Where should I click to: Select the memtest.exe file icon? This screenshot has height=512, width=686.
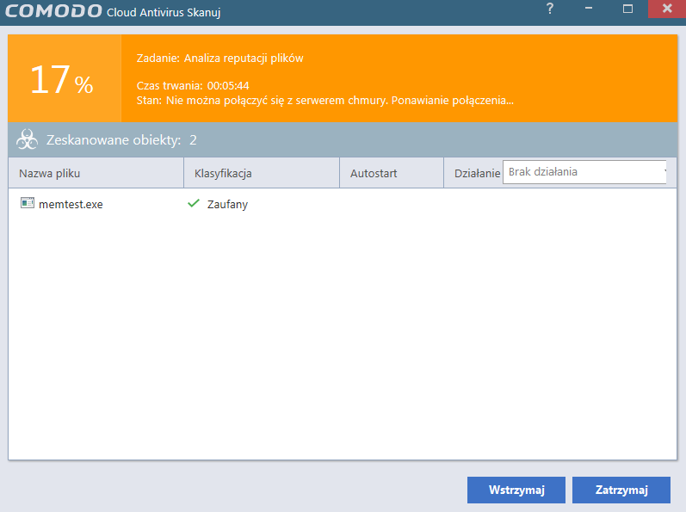click(28, 204)
